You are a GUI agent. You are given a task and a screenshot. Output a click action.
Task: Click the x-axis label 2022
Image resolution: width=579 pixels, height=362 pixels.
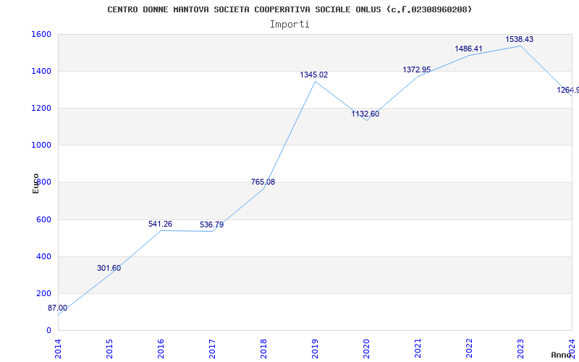pos(469,349)
